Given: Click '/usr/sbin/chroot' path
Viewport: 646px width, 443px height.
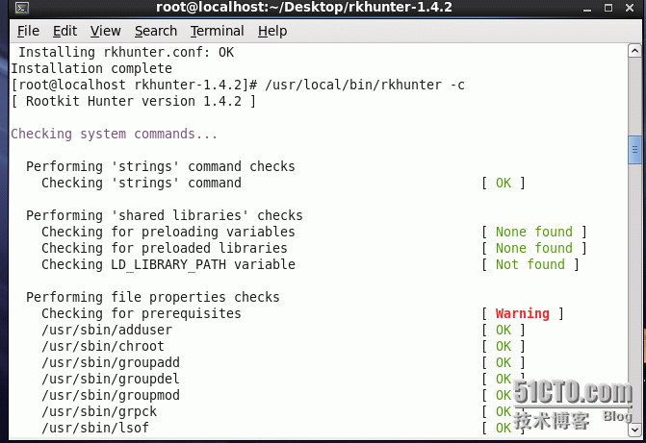Looking at the screenshot, I should (x=103, y=346).
